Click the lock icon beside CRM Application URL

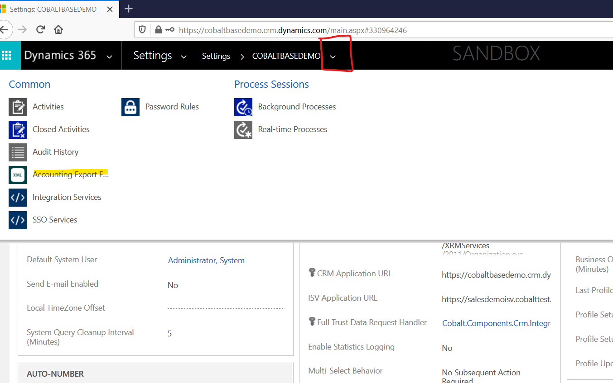[x=312, y=273]
